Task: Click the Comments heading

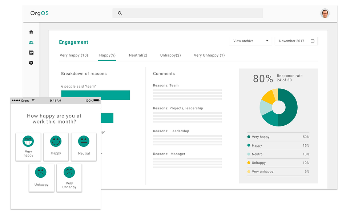Action: point(164,74)
